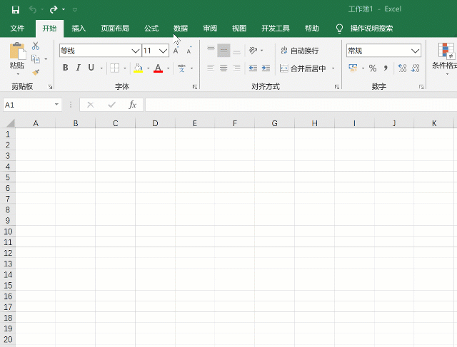The image size is (457, 347).
Task: Select column D header
Action: (155, 123)
